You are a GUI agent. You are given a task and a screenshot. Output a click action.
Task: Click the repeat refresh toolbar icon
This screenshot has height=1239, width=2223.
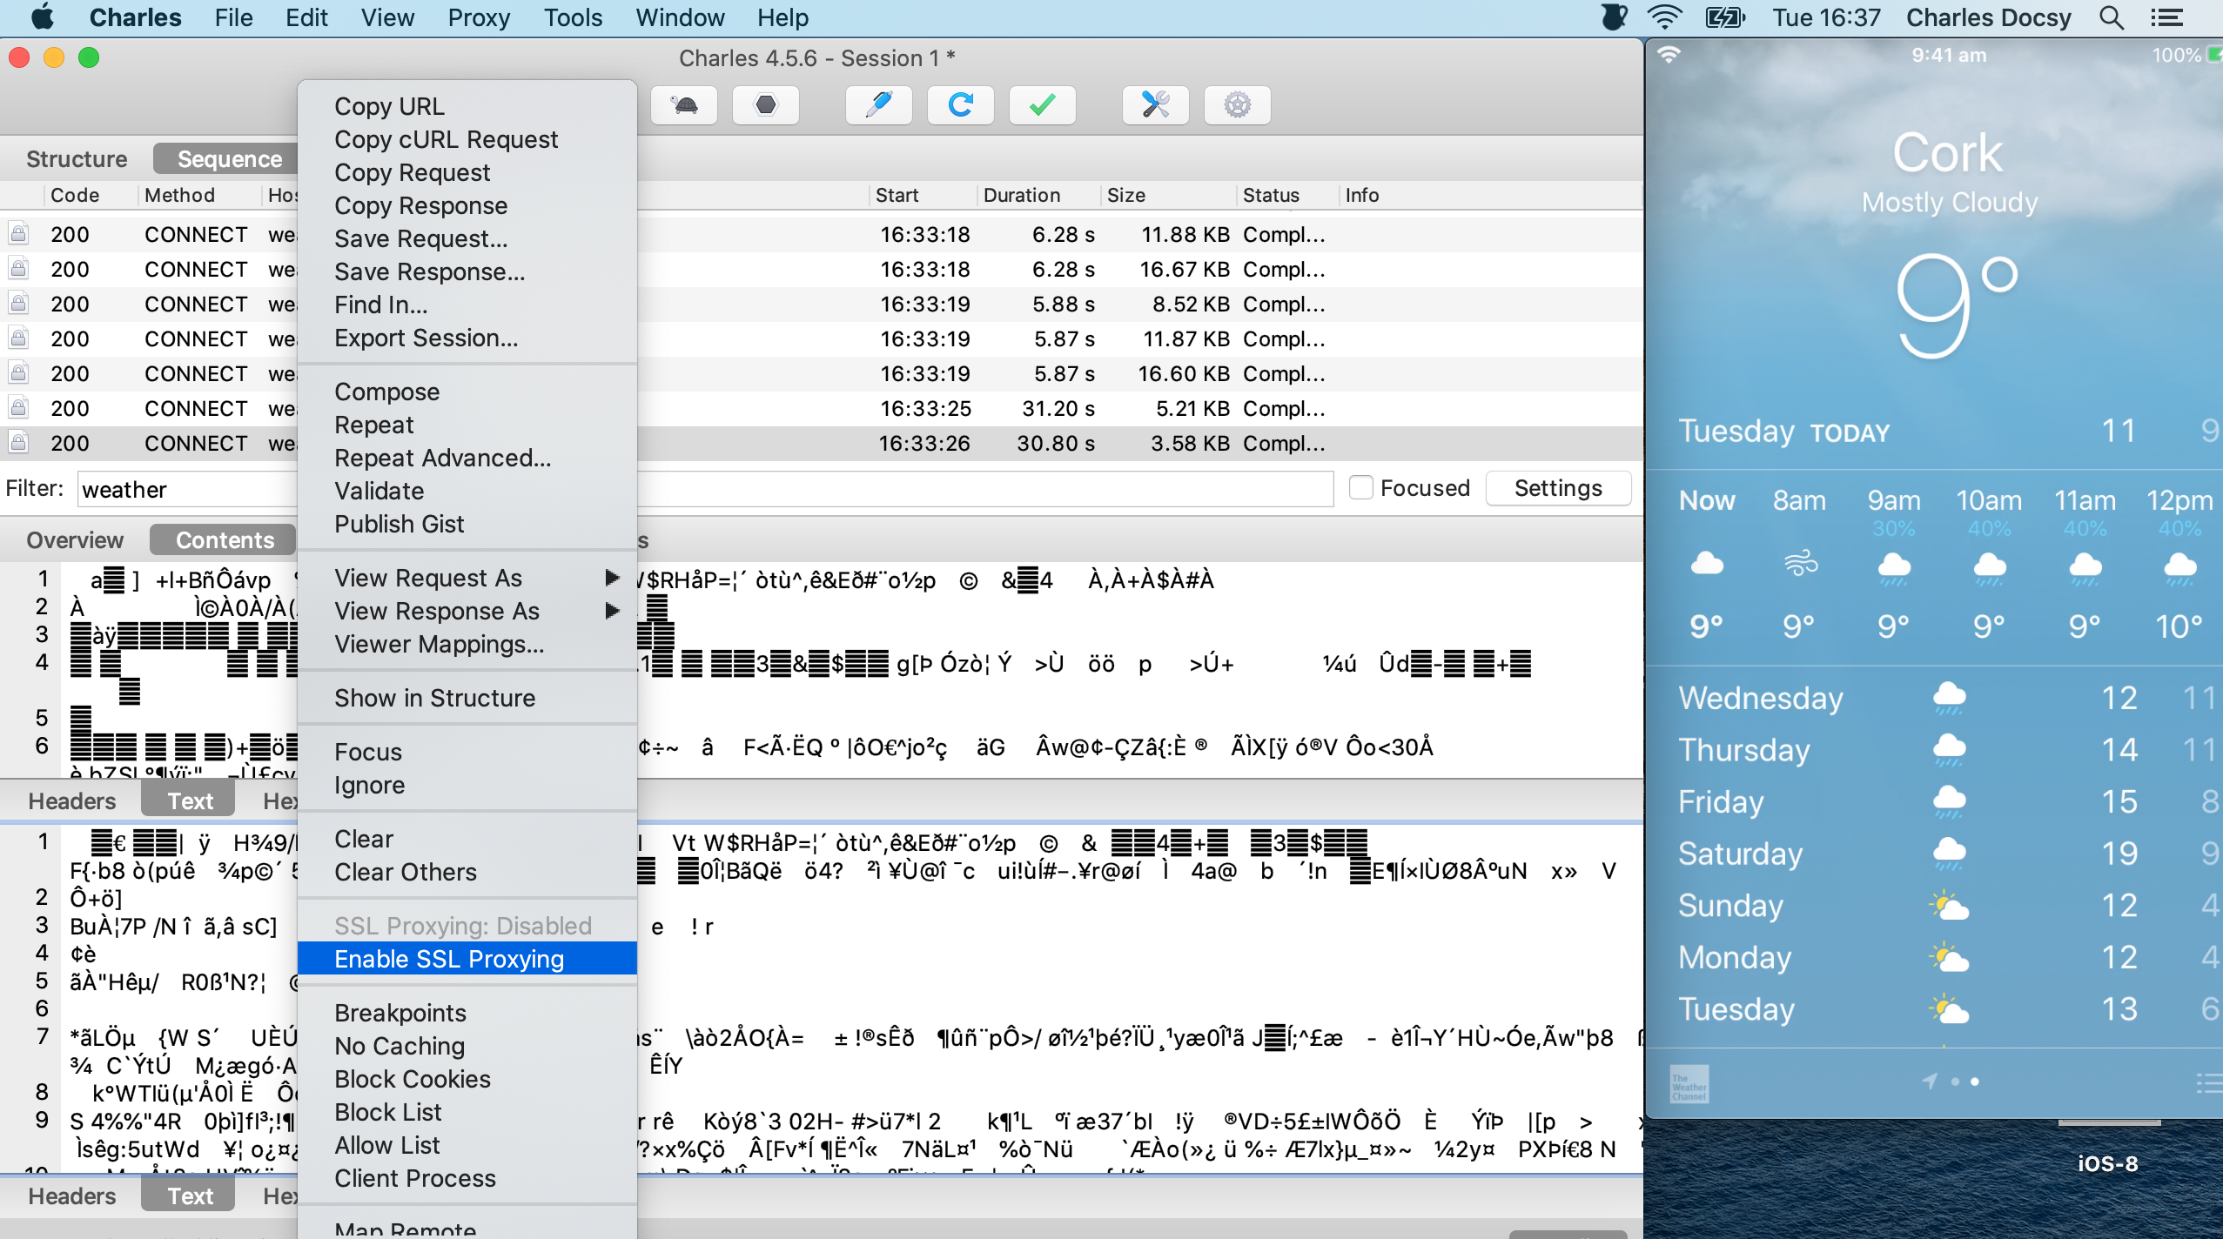[960, 105]
